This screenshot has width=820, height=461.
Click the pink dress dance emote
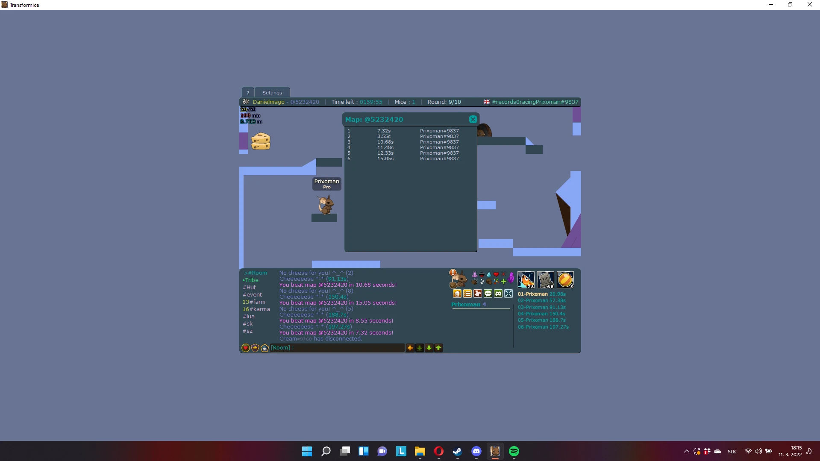(474, 274)
